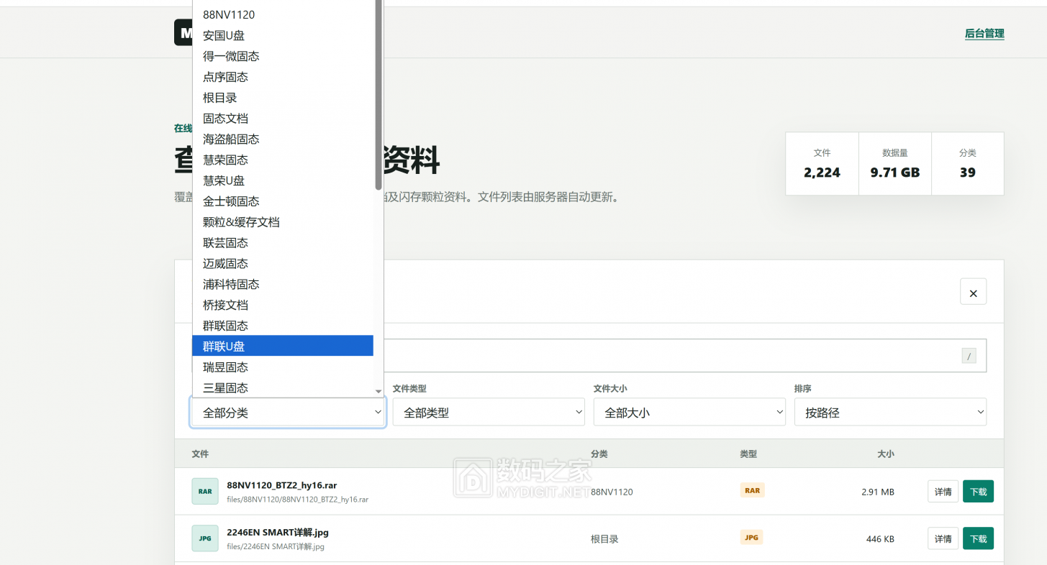Click the 文件类型 filter label
Viewport: 1047px width, 565px height.
coord(409,388)
